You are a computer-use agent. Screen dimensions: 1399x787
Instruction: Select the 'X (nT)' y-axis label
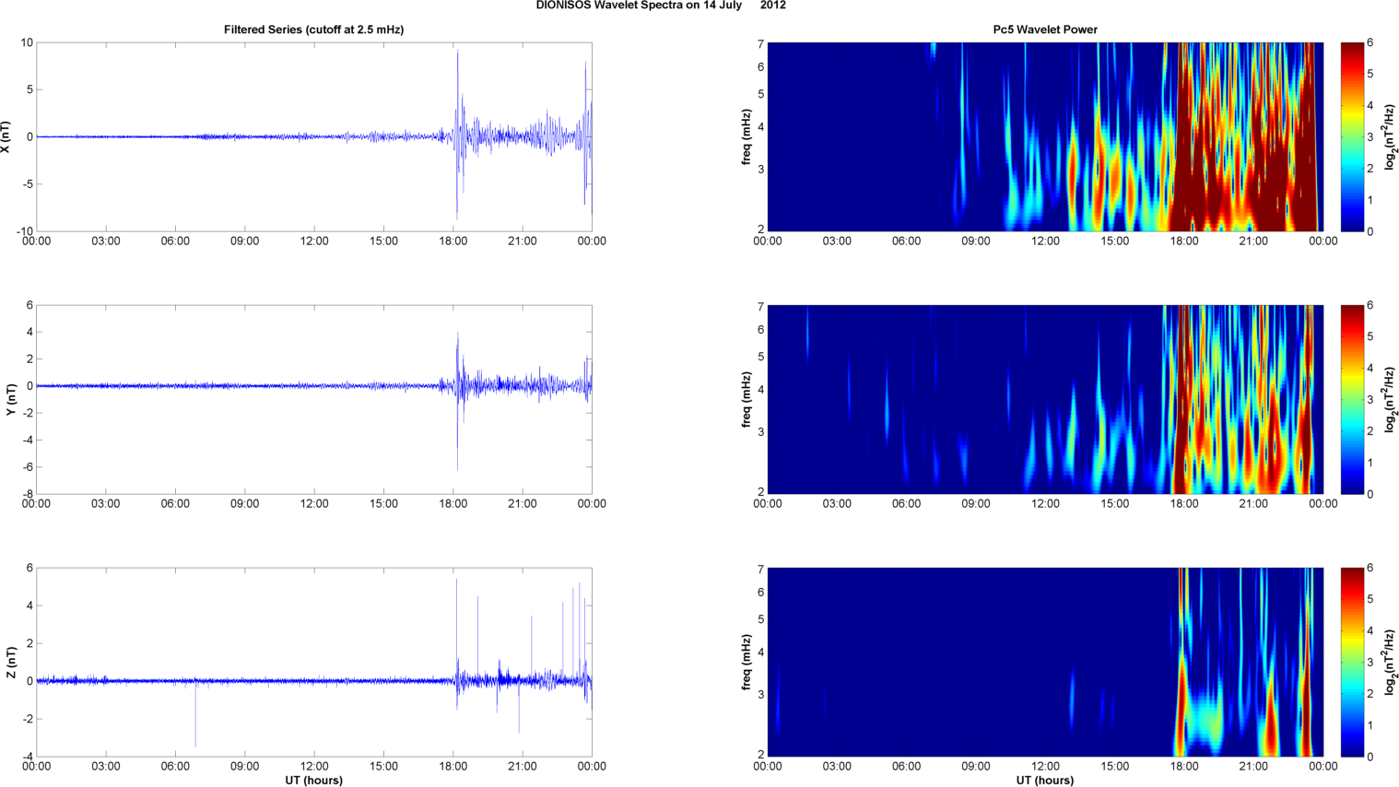[6, 137]
